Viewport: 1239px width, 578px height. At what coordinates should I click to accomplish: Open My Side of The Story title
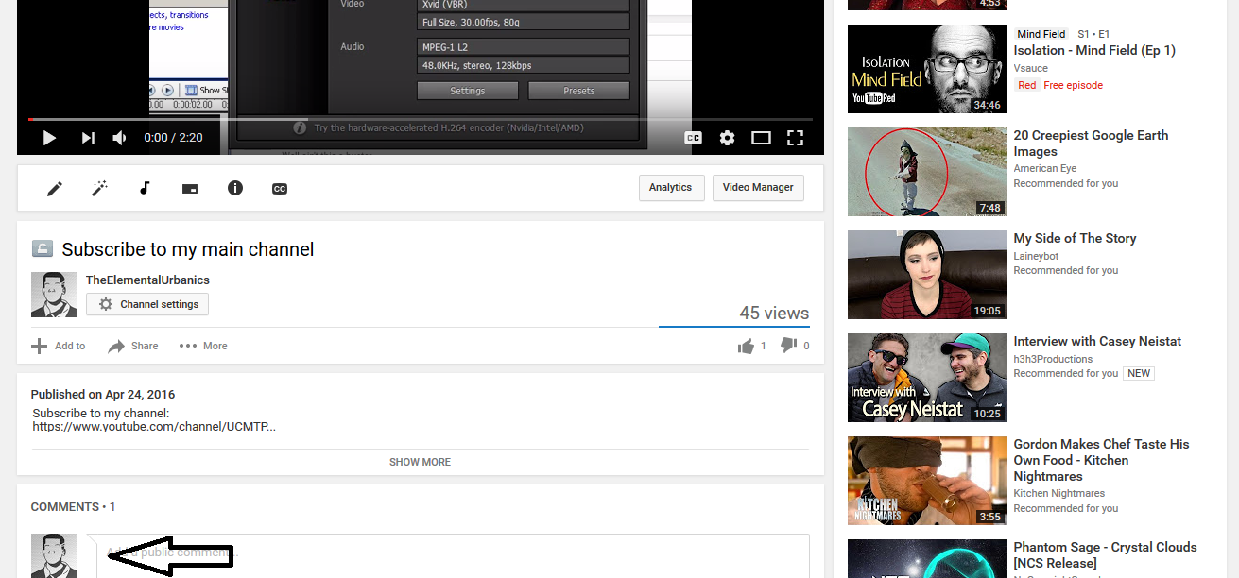1075,238
